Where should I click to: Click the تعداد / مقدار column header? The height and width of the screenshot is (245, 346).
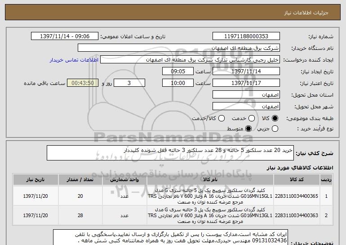[x=80, y=180]
